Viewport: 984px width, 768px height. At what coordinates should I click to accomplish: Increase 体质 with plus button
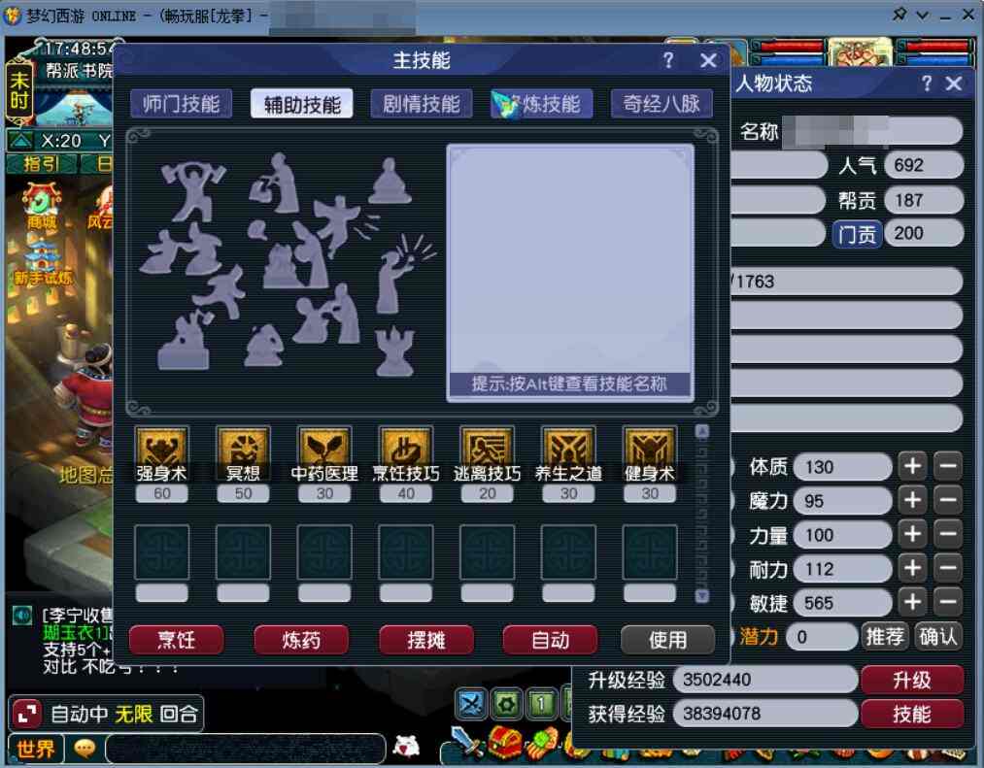click(x=912, y=466)
